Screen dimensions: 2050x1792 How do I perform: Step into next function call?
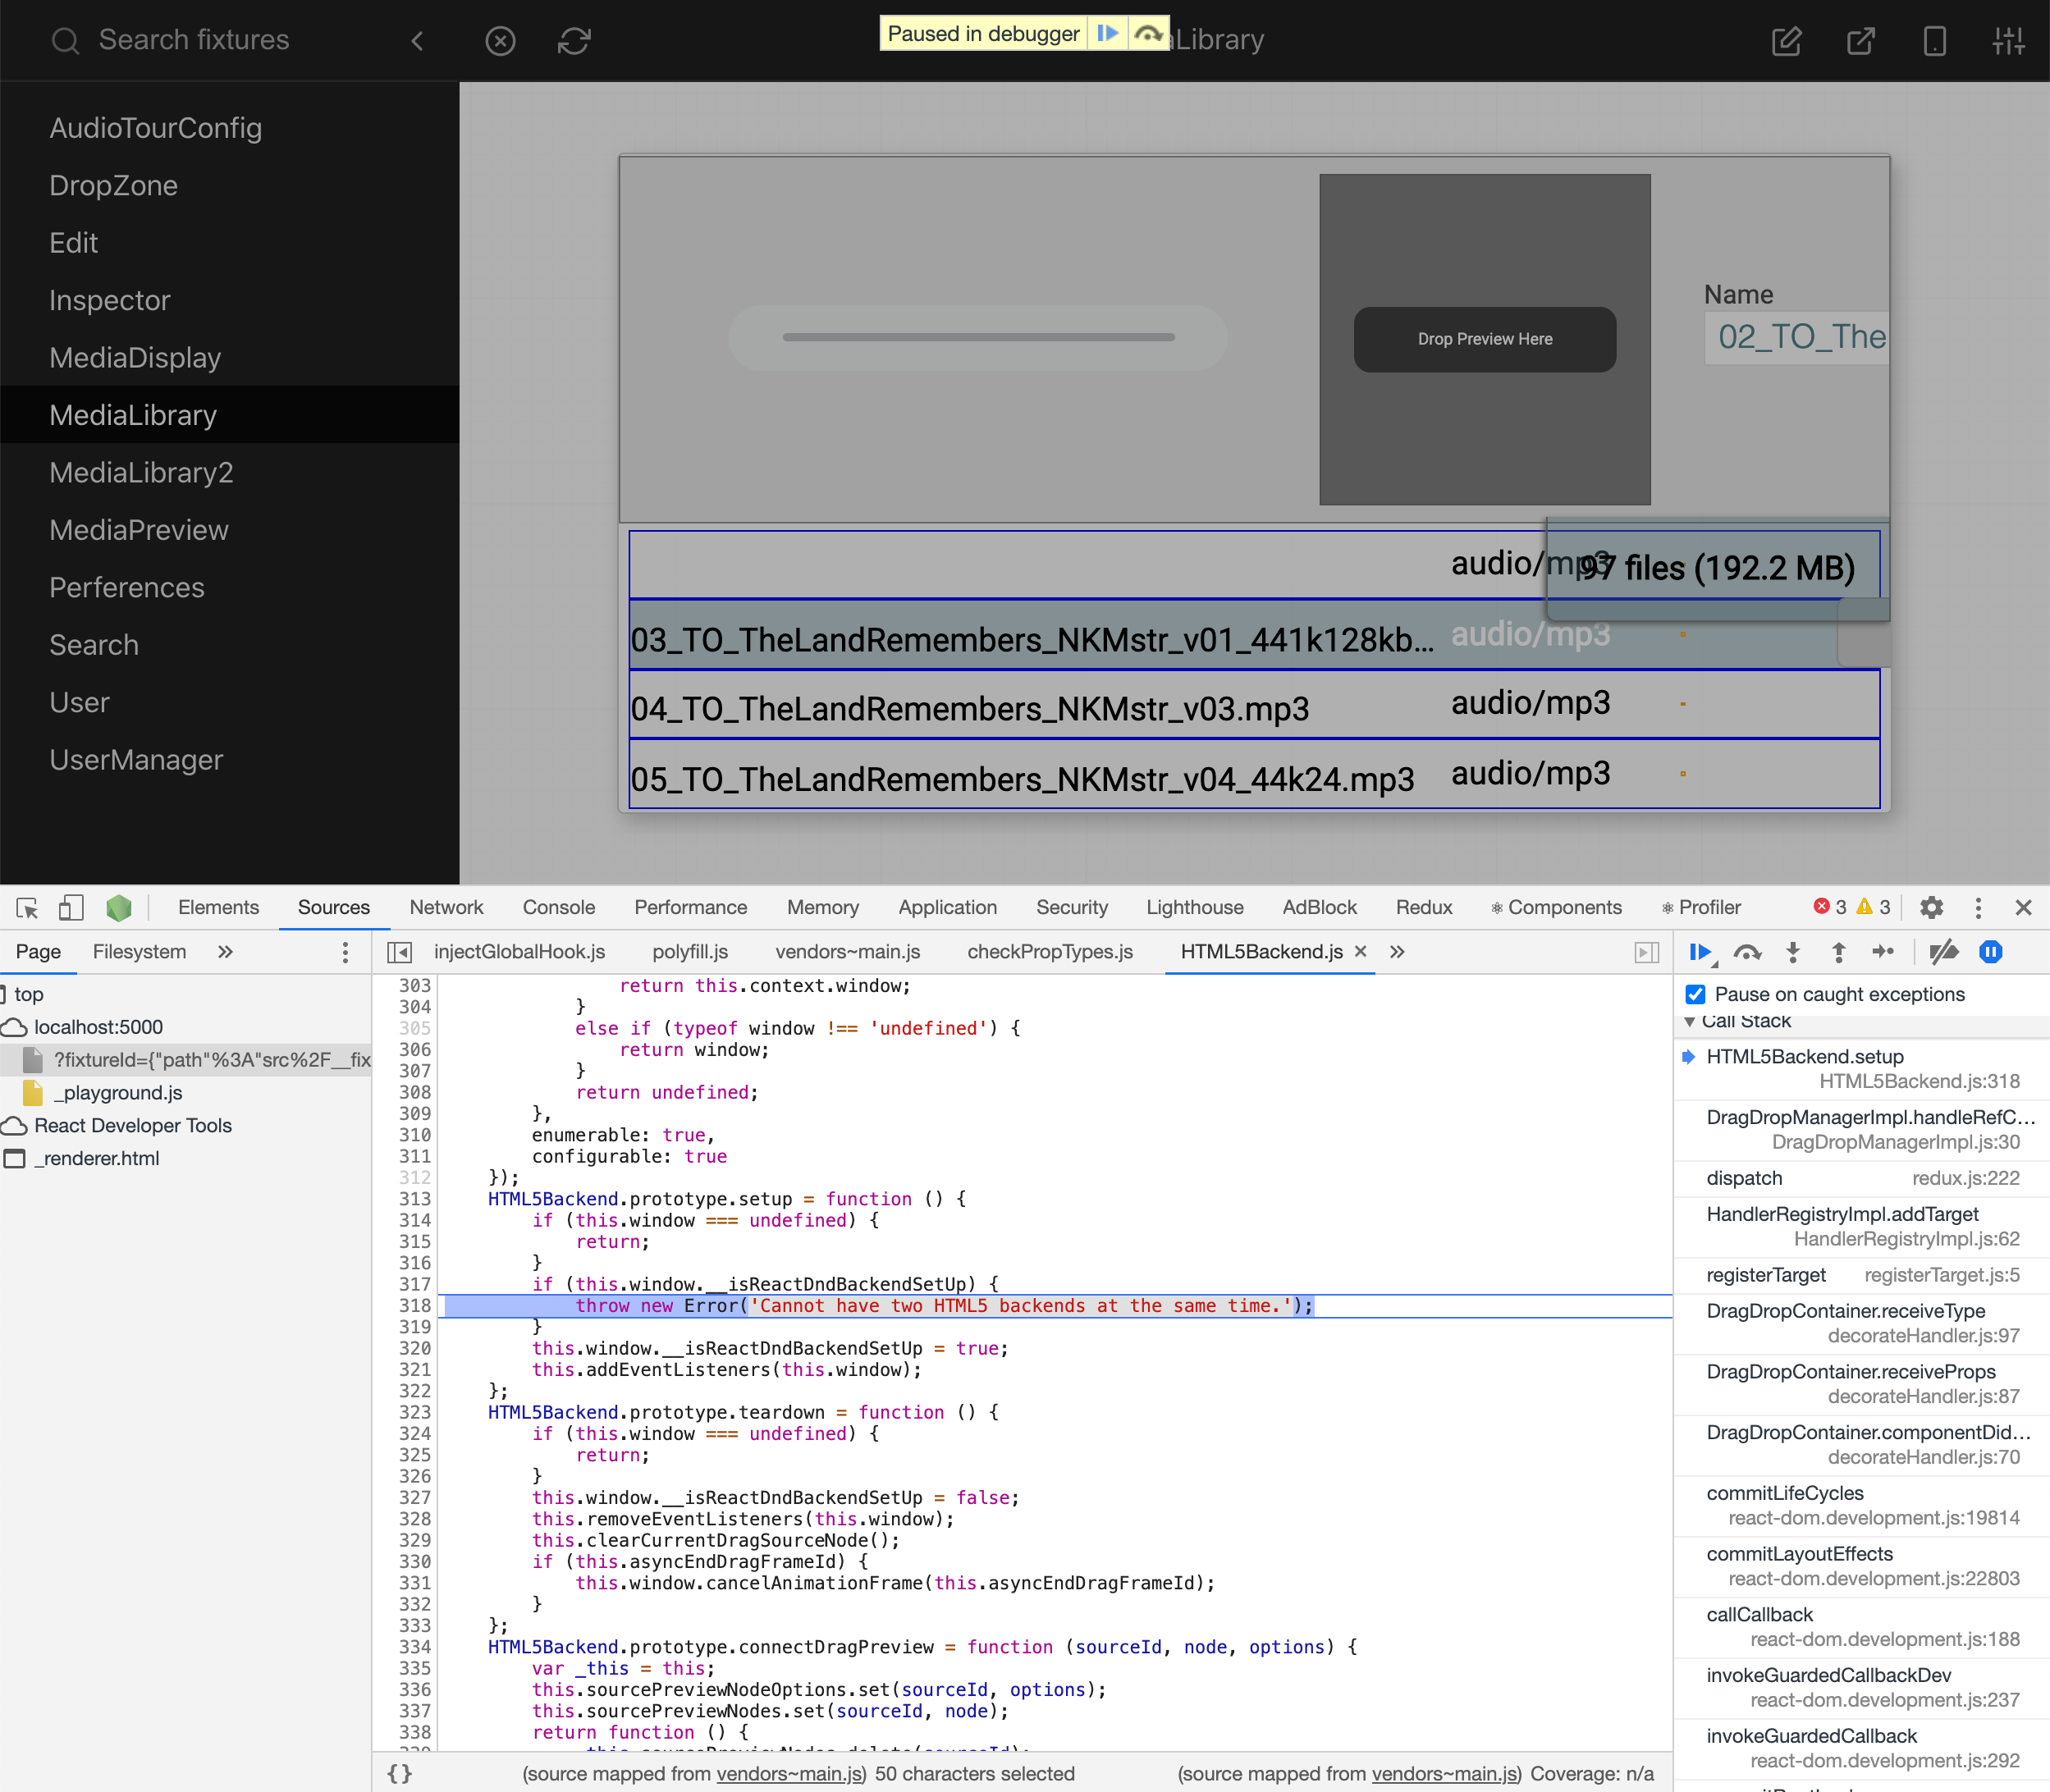1793,952
